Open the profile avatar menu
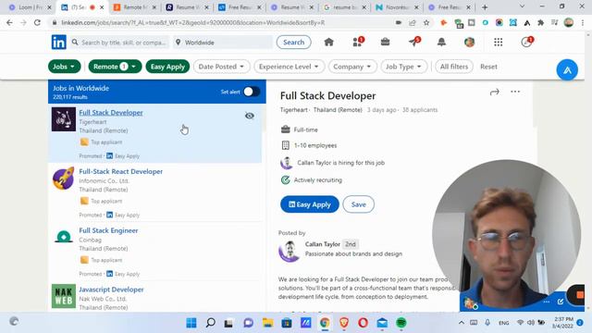This screenshot has height=333, width=592. (x=469, y=43)
